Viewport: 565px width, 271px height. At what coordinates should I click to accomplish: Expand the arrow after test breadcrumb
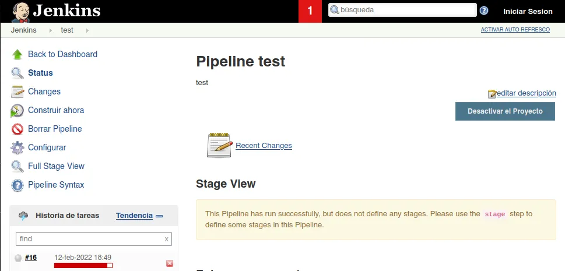click(x=87, y=31)
